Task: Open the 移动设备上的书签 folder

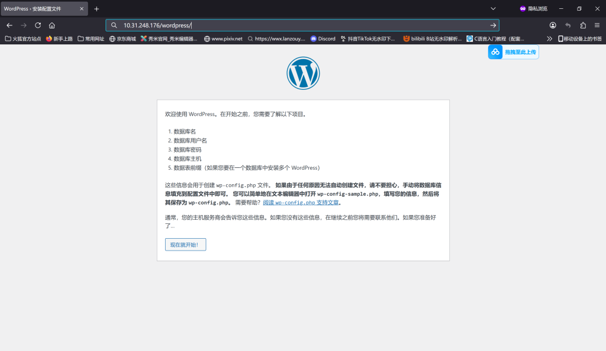Action: coord(580,38)
